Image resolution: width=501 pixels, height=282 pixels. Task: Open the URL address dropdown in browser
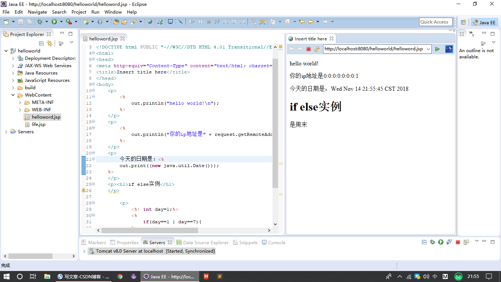pyautogui.click(x=428, y=49)
